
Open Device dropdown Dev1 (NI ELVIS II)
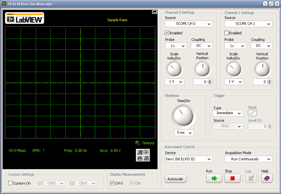[x=189, y=159]
